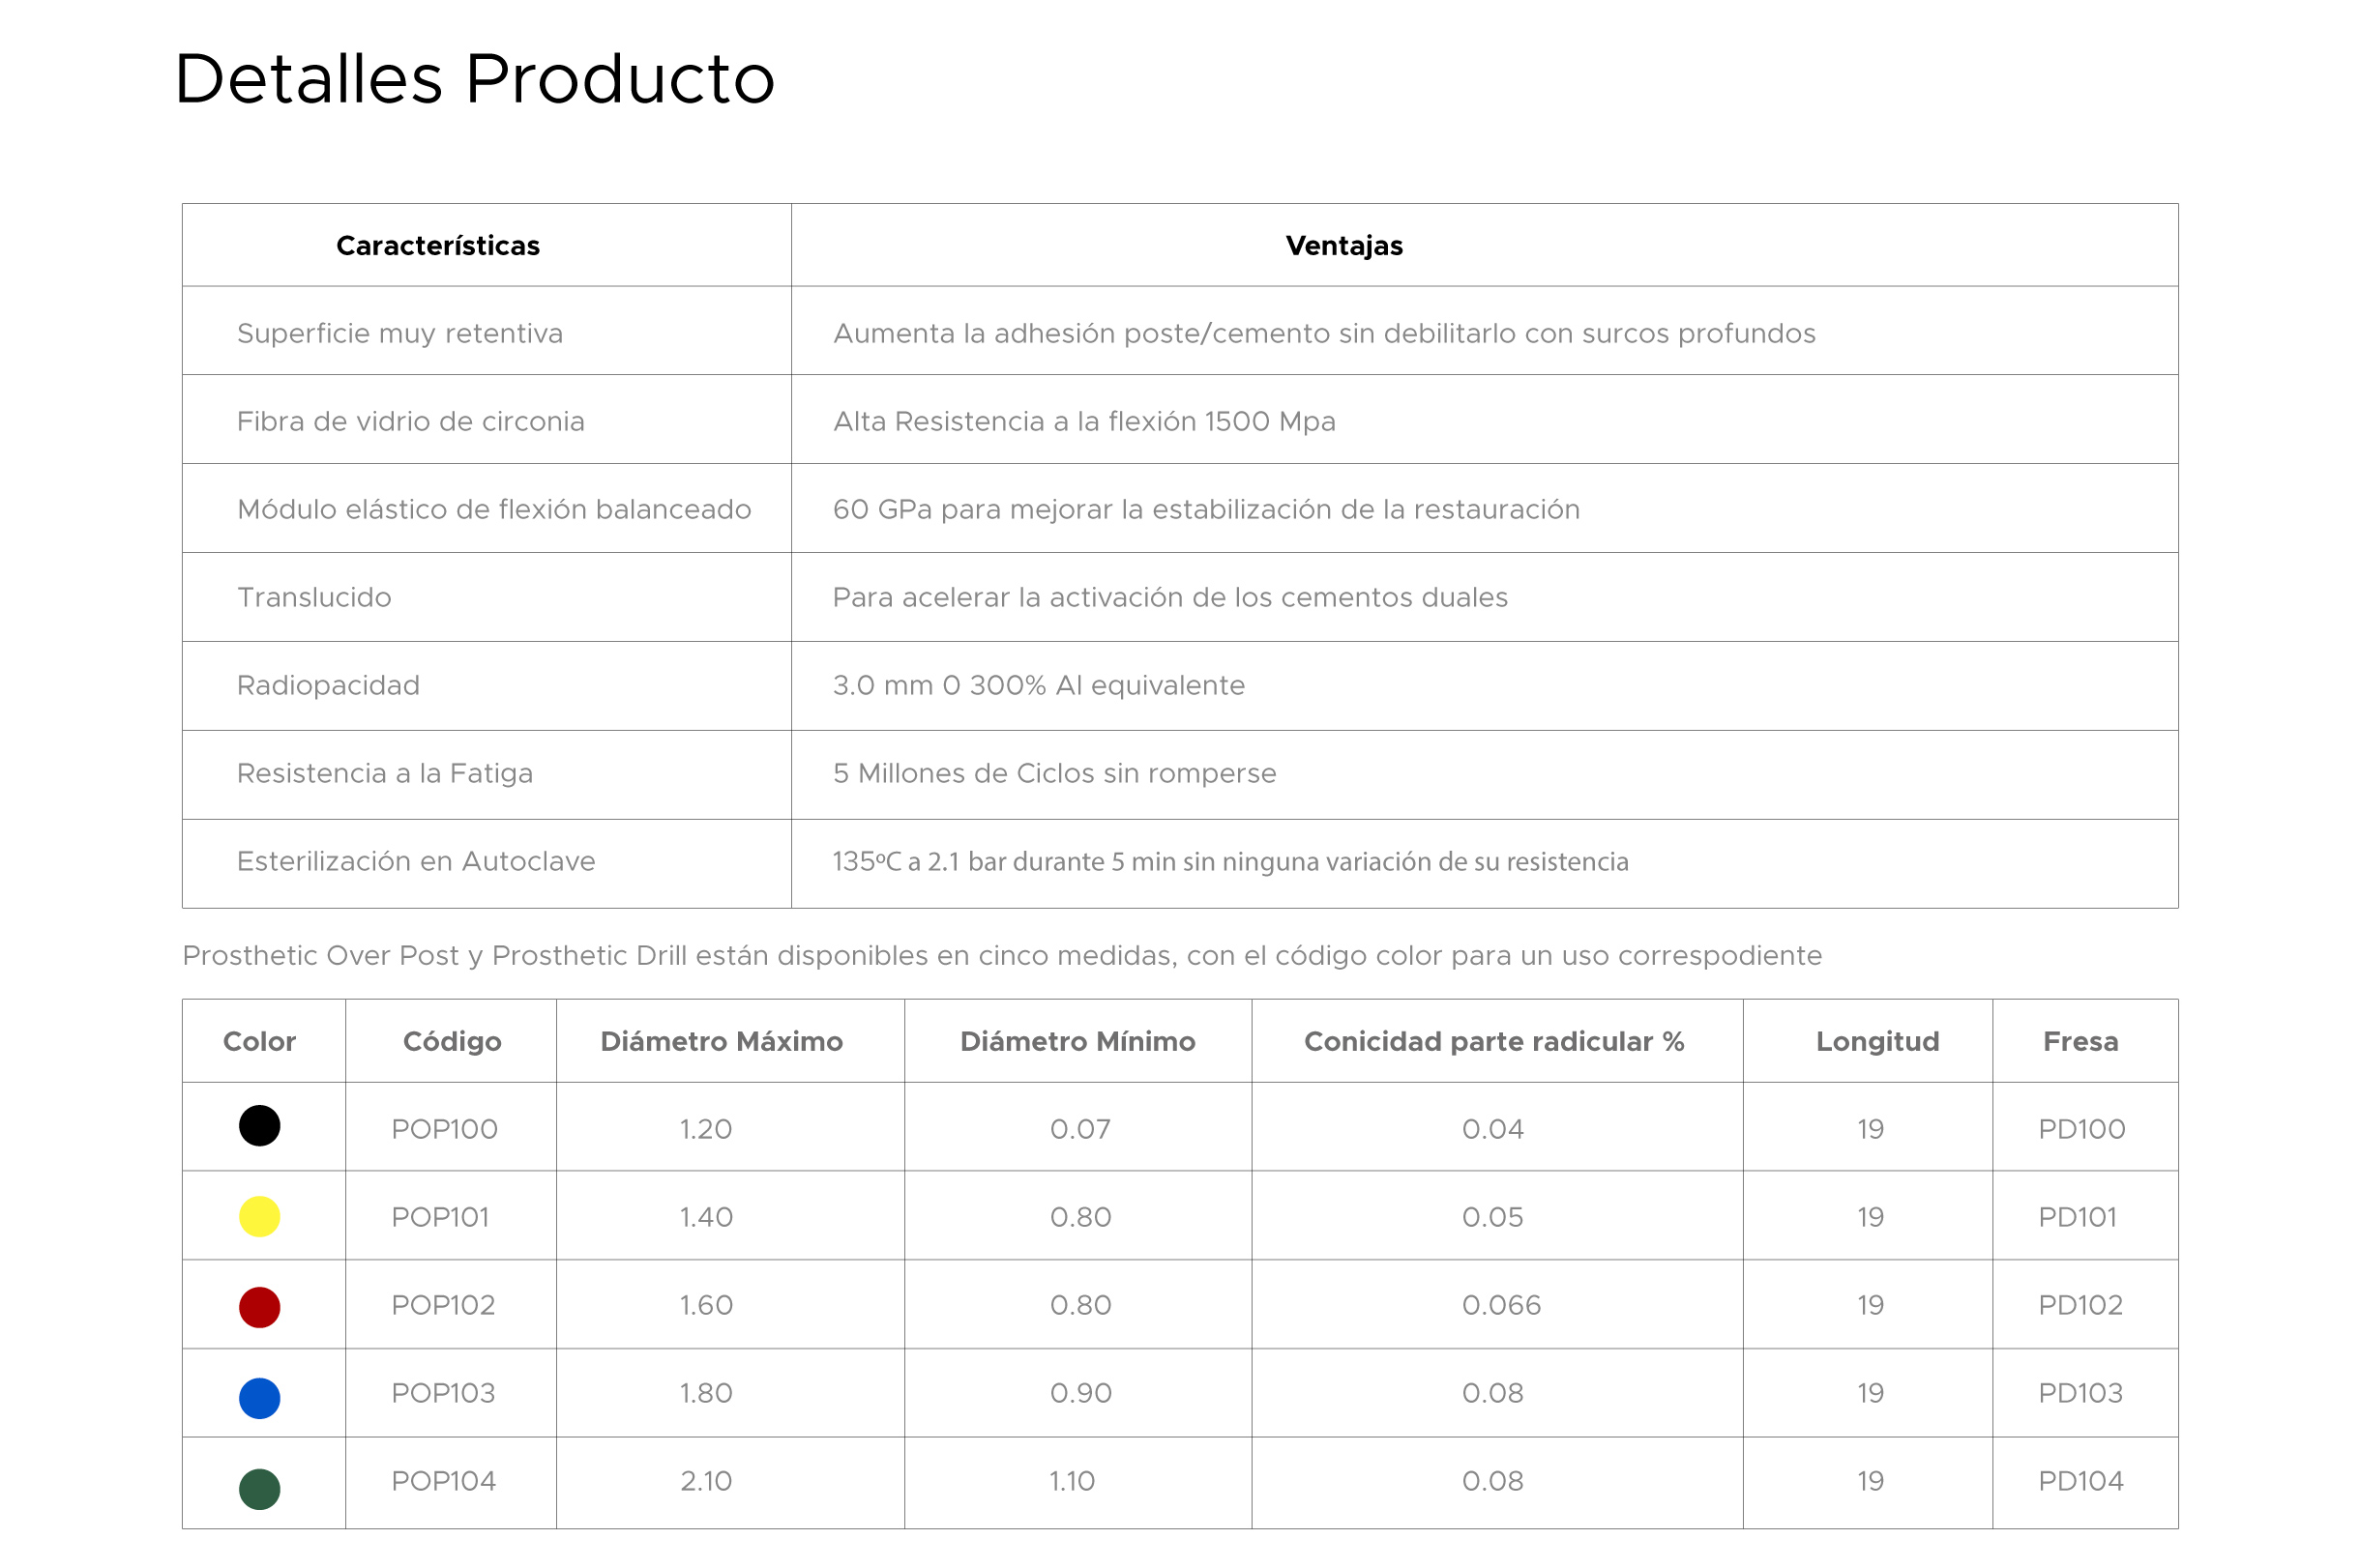This screenshot has height=1568, width=2360.
Task: Click the 0.066 conicity value
Action: click(x=1501, y=1305)
